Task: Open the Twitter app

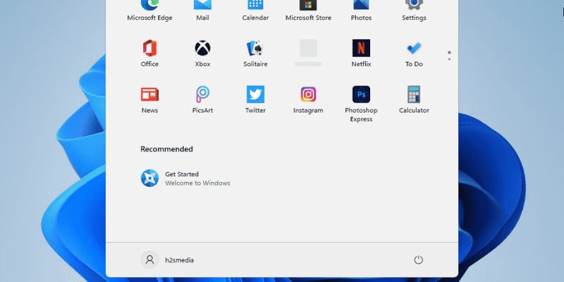Action: pyautogui.click(x=255, y=99)
